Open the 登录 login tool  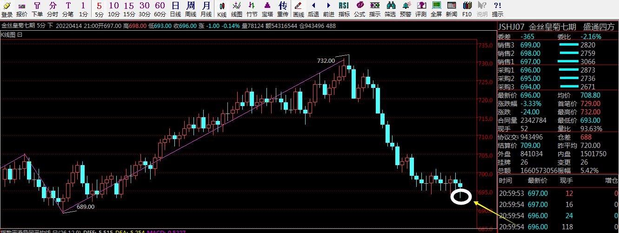click(7, 9)
